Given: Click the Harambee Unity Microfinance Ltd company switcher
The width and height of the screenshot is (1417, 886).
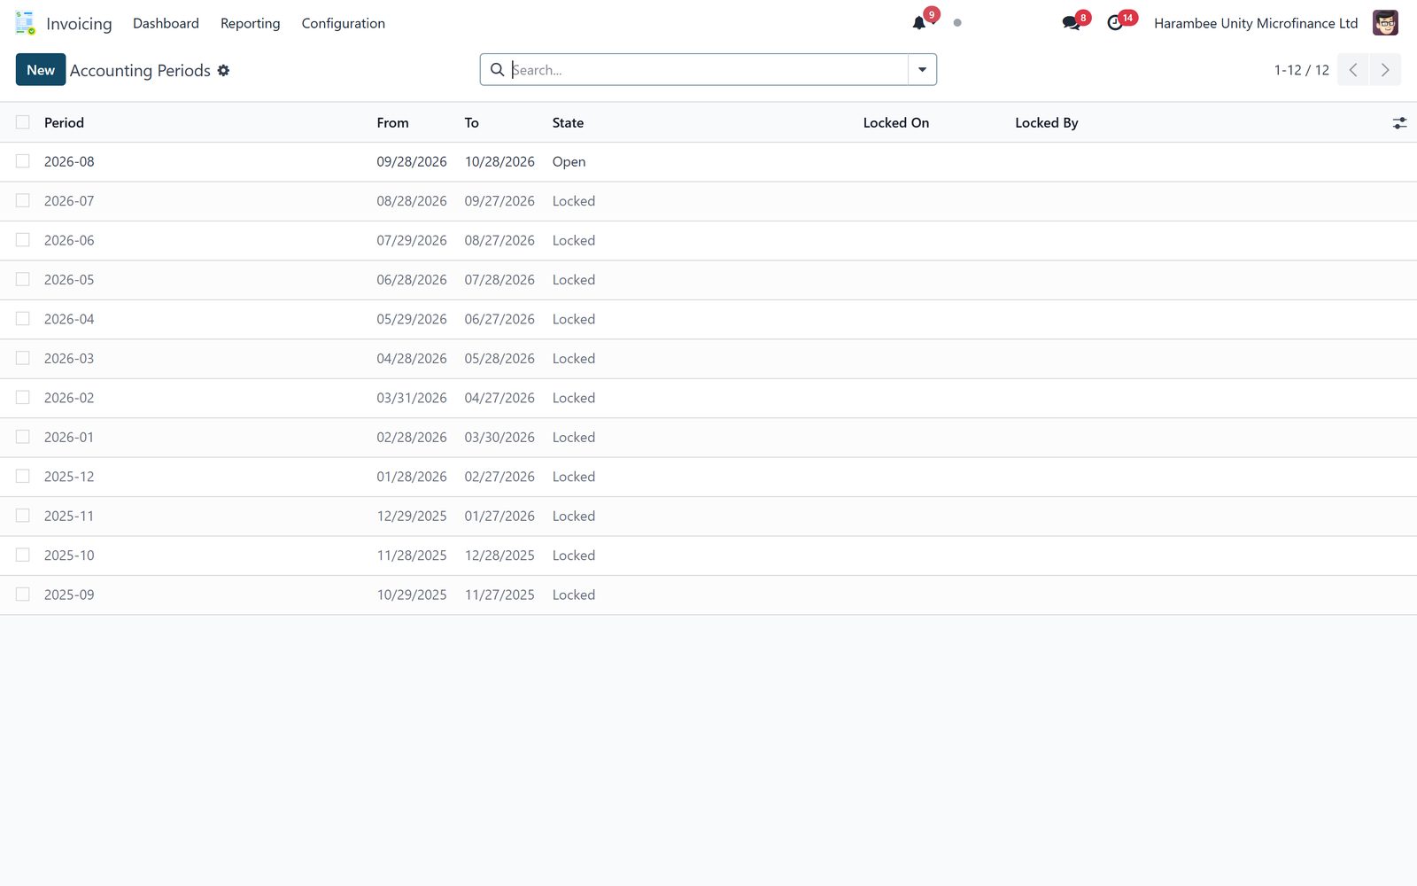Looking at the screenshot, I should click(1256, 23).
